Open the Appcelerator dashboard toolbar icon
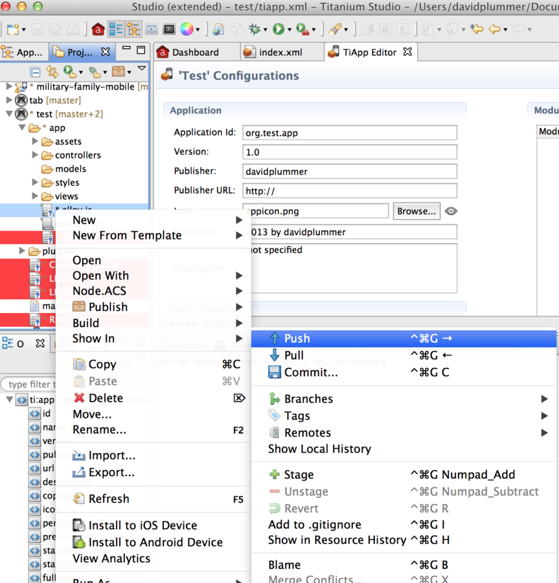This screenshot has width=559, height=583. point(98,29)
